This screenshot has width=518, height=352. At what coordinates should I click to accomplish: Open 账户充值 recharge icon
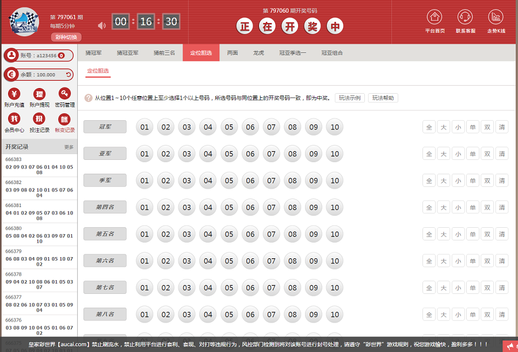coord(14,94)
